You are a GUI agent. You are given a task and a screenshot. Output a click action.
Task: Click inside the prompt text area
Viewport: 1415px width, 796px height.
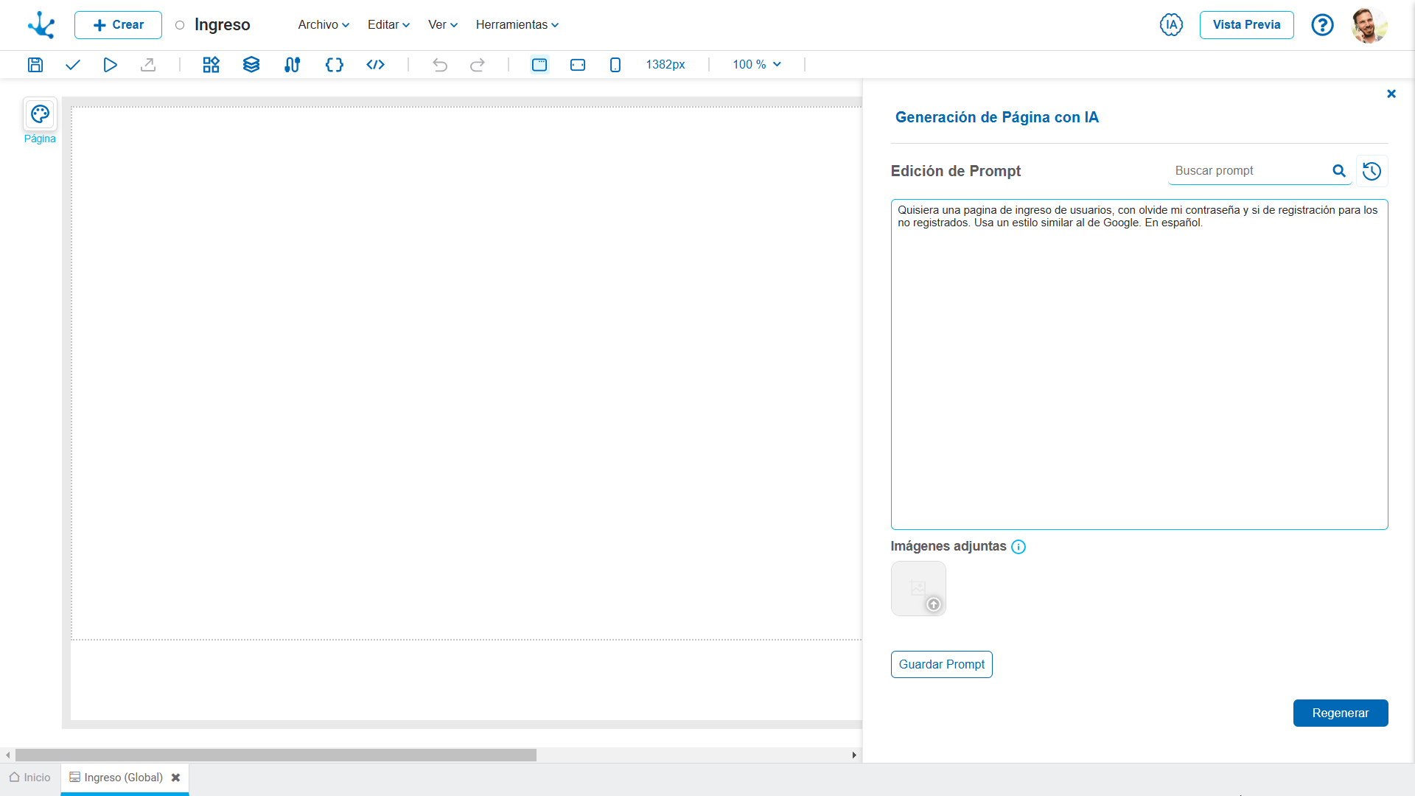[1139, 364]
